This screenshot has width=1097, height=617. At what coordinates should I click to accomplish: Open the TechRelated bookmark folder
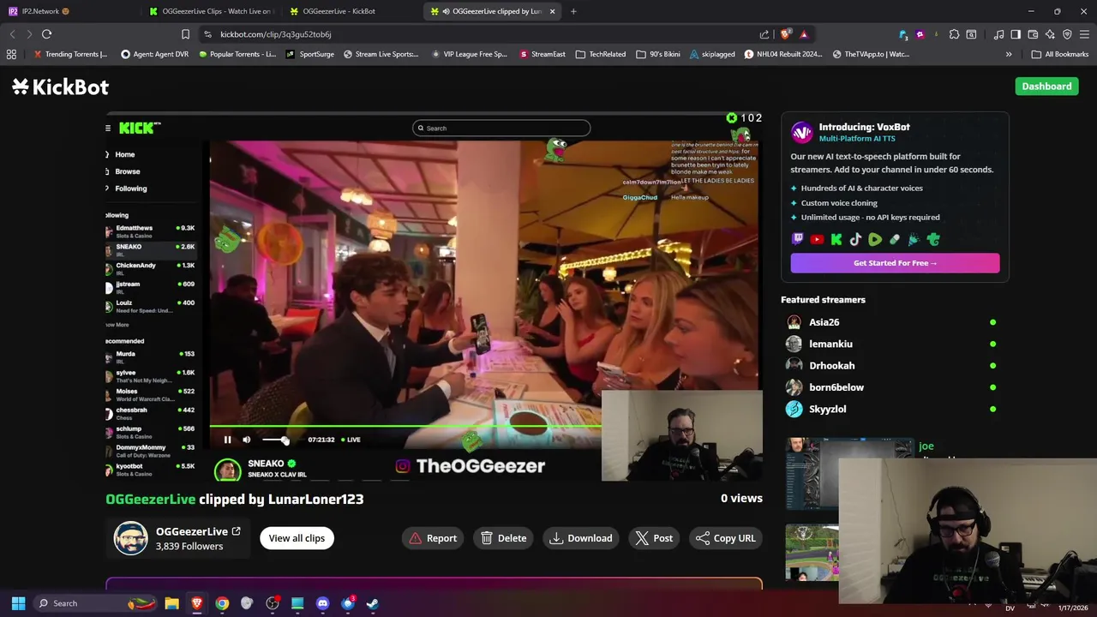(x=601, y=54)
